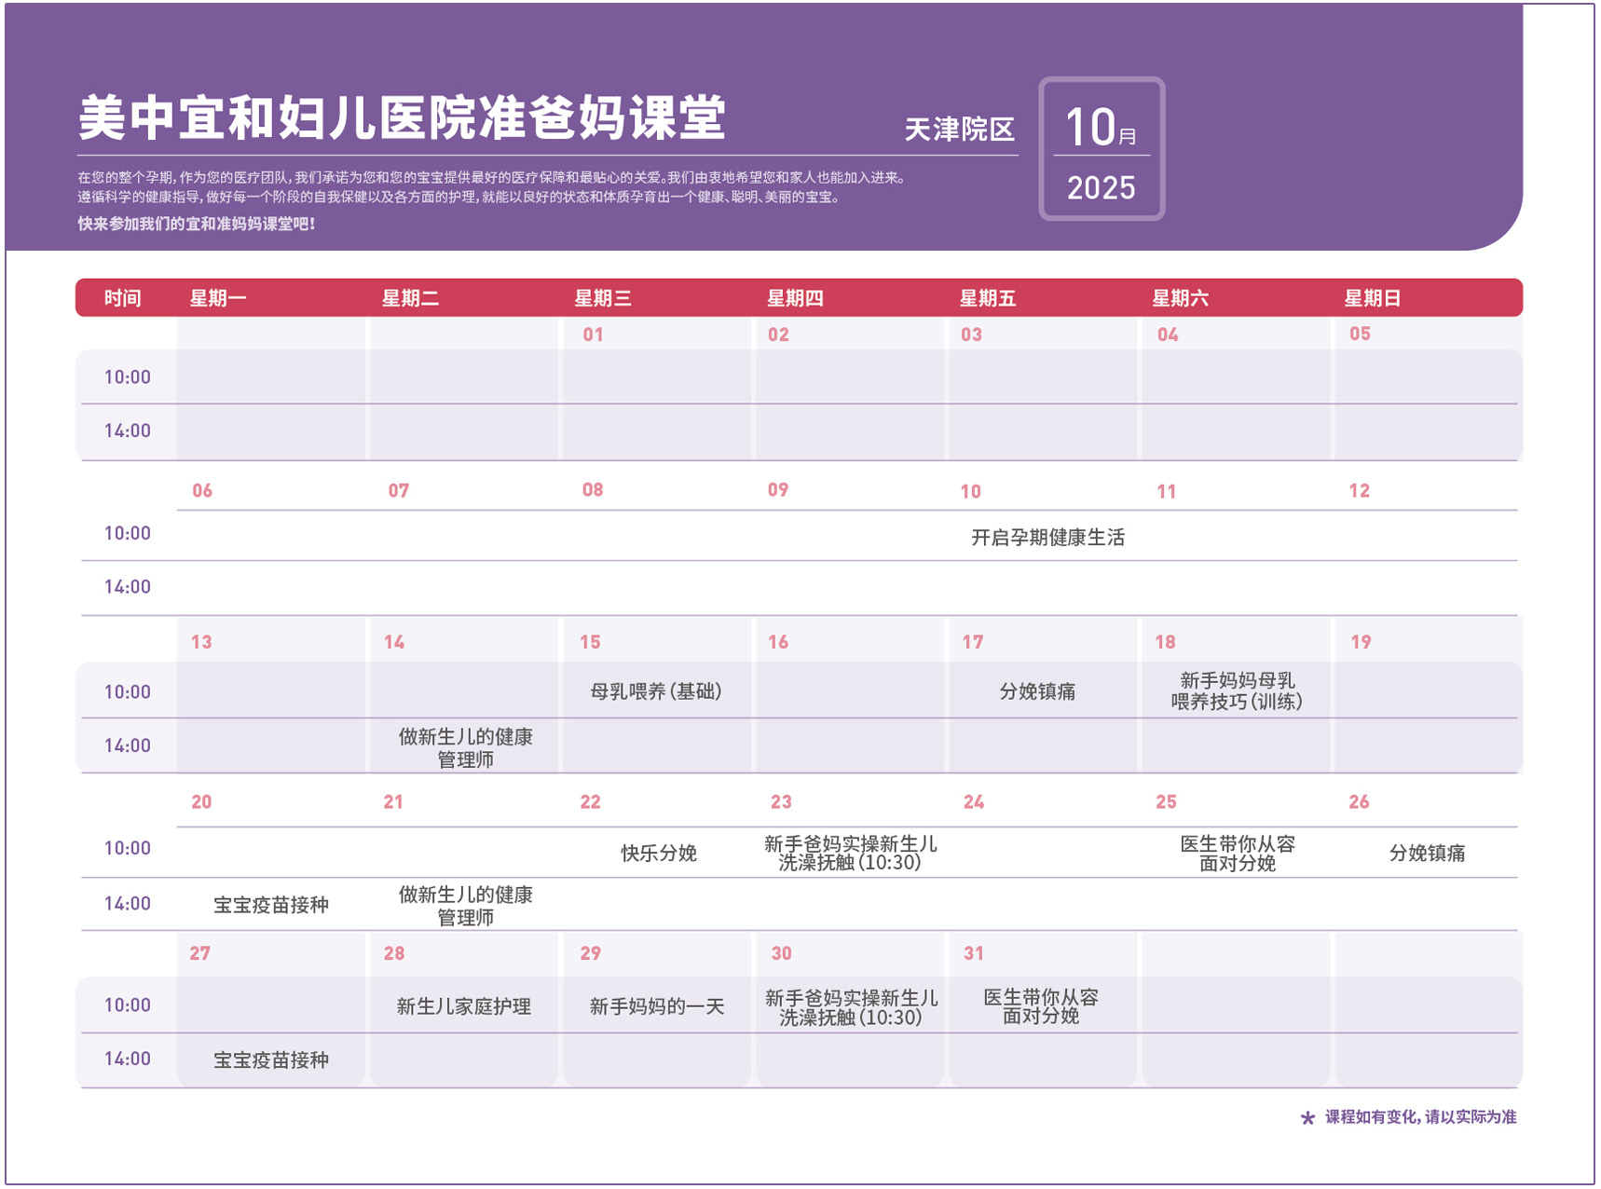Click the 时间 header label

(123, 298)
